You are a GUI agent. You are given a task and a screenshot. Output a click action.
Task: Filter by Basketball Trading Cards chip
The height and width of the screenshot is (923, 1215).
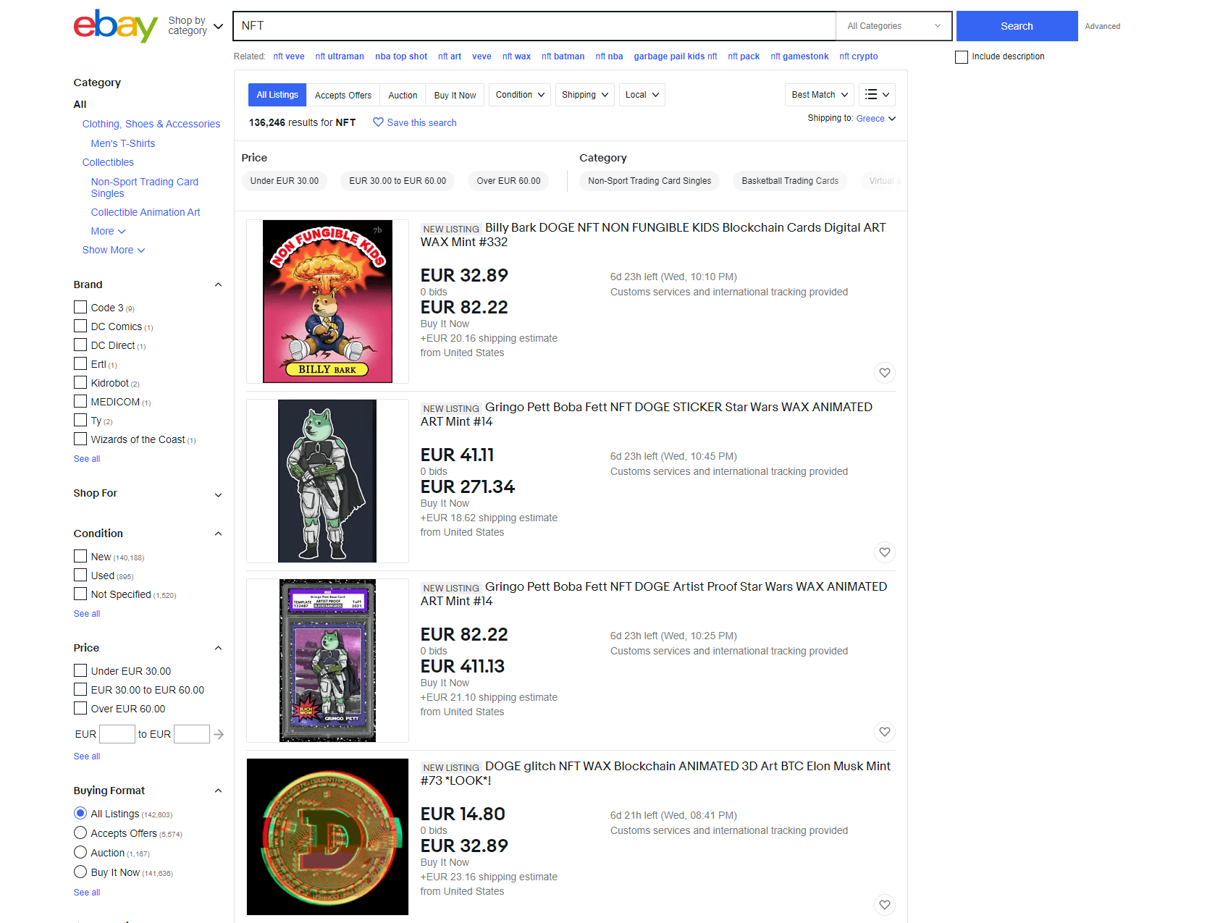(x=790, y=181)
